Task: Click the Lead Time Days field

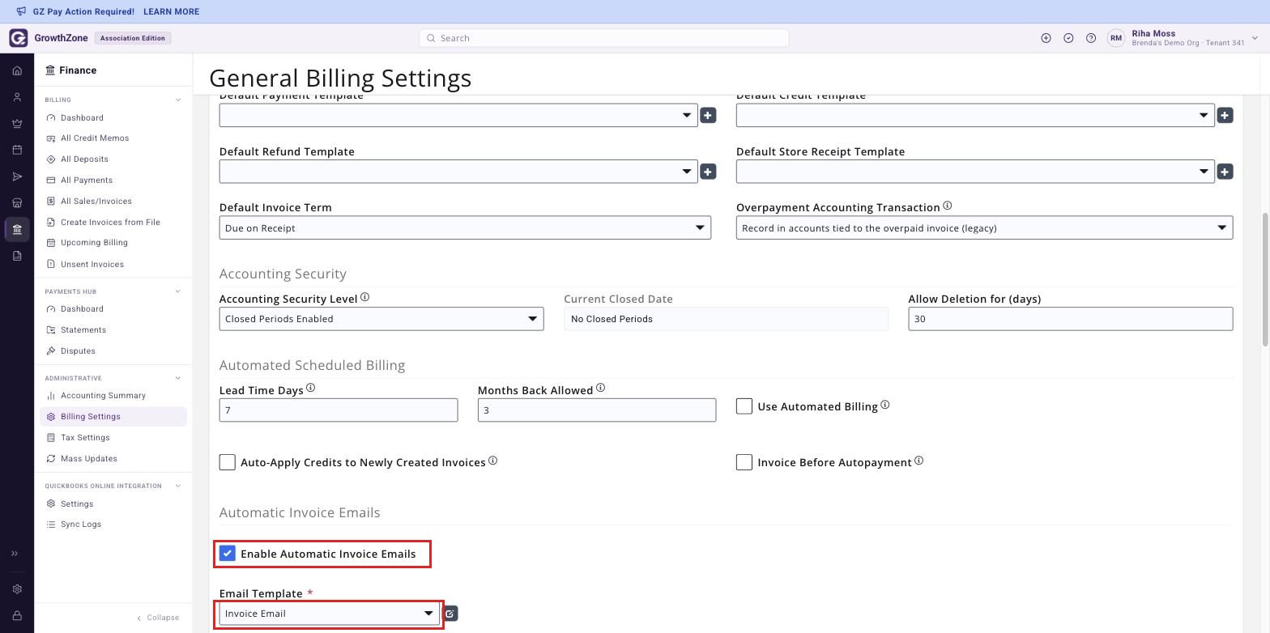Action: coord(339,410)
